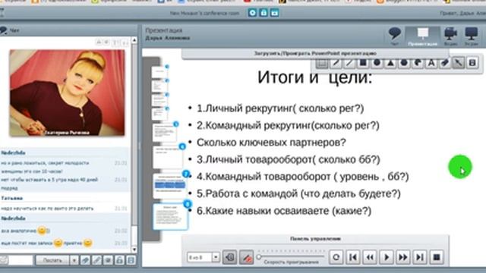The height and width of the screenshot is (273, 486).
Task: Click the Панель управления title bar
Action: 315,239
